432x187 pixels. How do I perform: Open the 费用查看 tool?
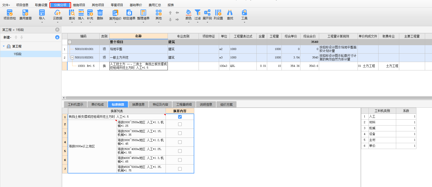25,13
